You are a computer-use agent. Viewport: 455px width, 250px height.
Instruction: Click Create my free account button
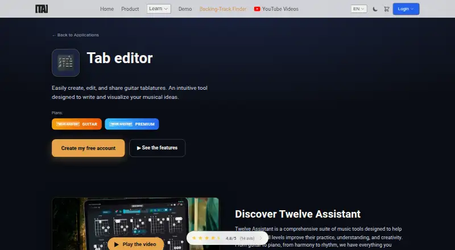pyautogui.click(x=88, y=148)
